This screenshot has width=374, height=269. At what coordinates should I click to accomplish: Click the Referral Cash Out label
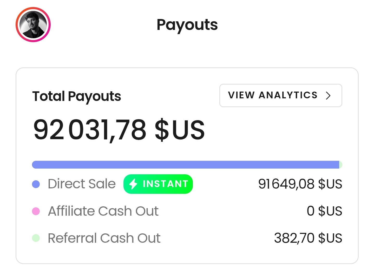[104, 238]
